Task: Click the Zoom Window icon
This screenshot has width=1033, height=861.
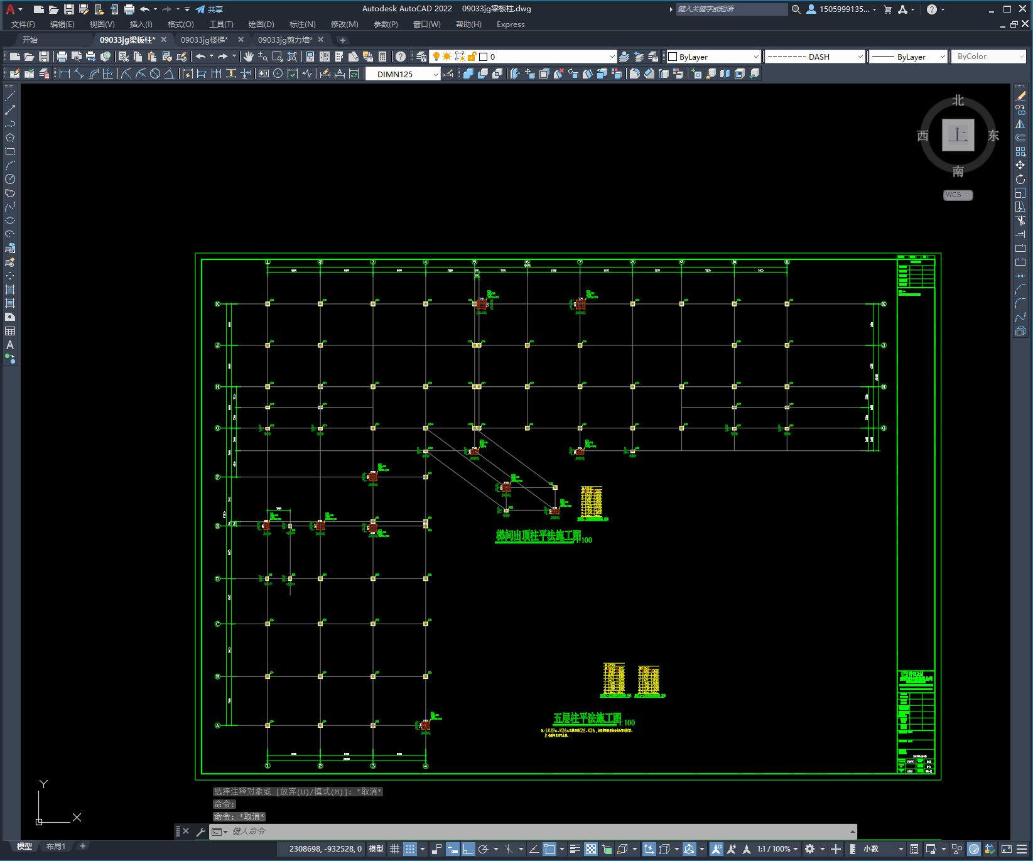Action: (278, 57)
